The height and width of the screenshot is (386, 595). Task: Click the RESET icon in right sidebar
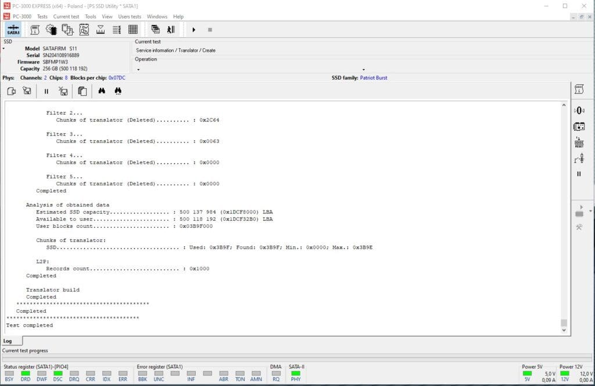579,142
